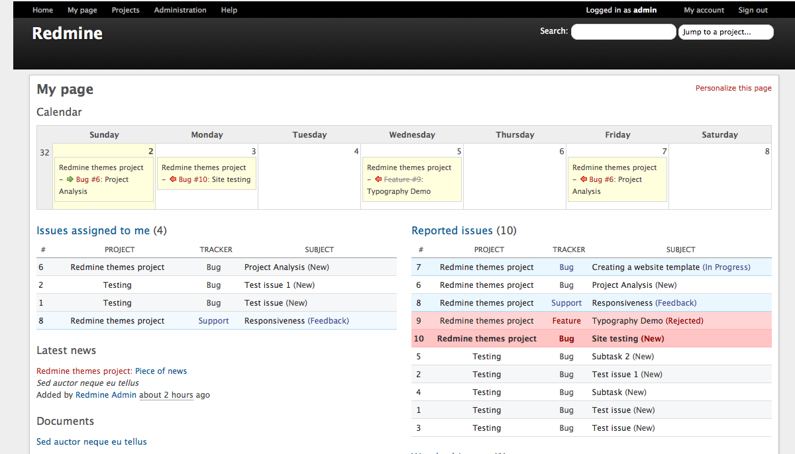
Task: Open the Administration menu item
Action: pyautogui.click(x=180, y=10)
